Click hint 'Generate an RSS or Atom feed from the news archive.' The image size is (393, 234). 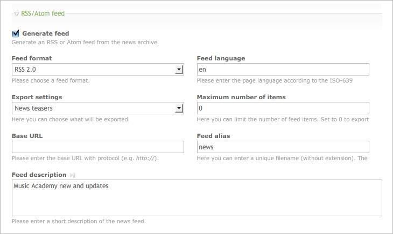pos(85,42)
